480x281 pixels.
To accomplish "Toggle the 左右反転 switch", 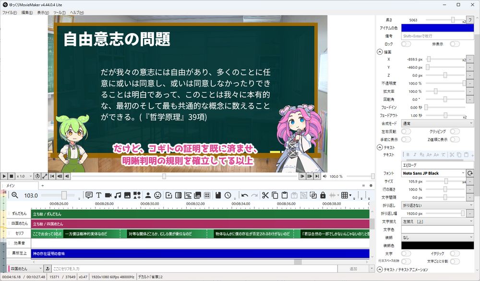I will click(x=406, y=131).
